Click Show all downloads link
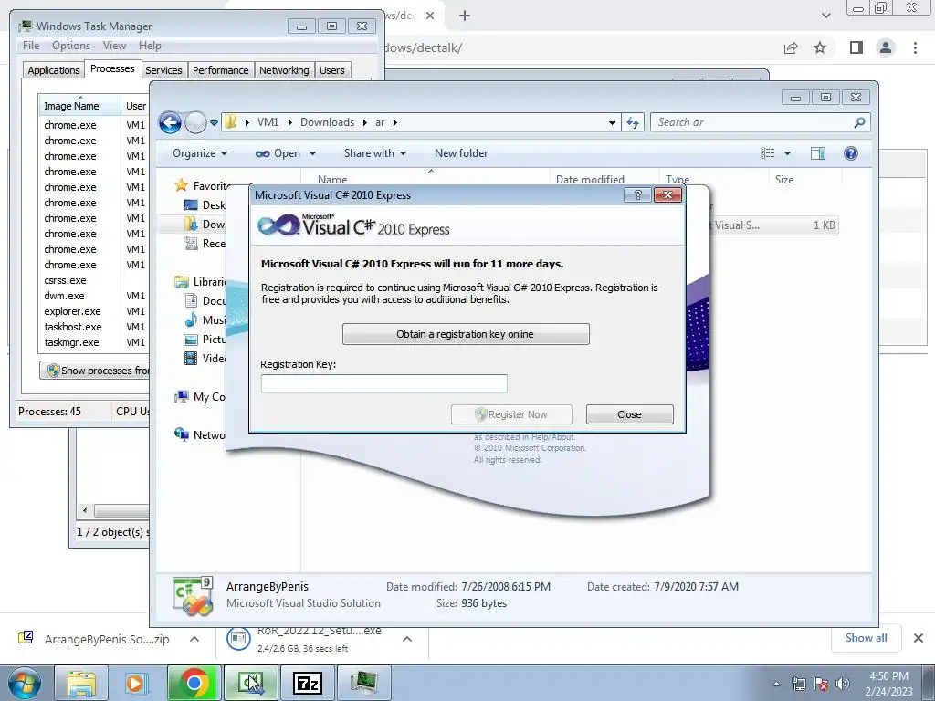935x701 pixels. [866, 638]
